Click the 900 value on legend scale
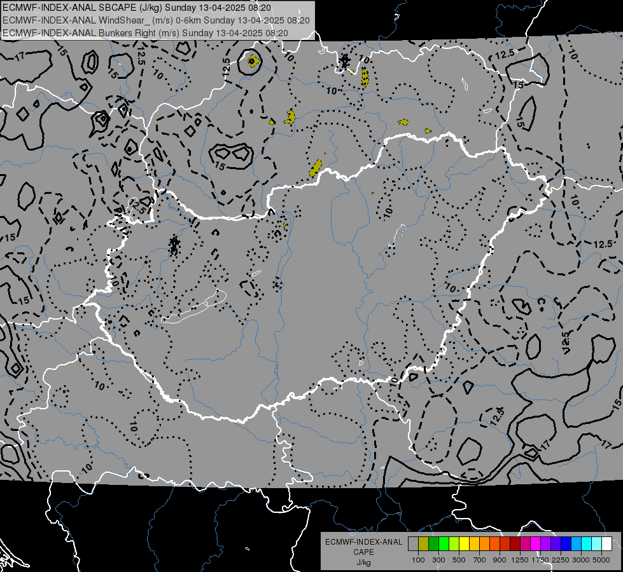623x572 pixels. [500, 560]
